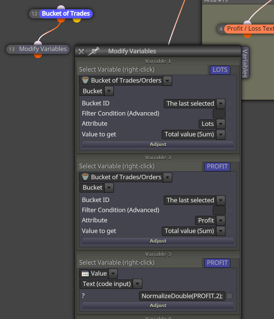The width and height of the screenshot is (274, 319).
Task: Open the Value source dropdown in Variable 3
Action: click(113, 274)
